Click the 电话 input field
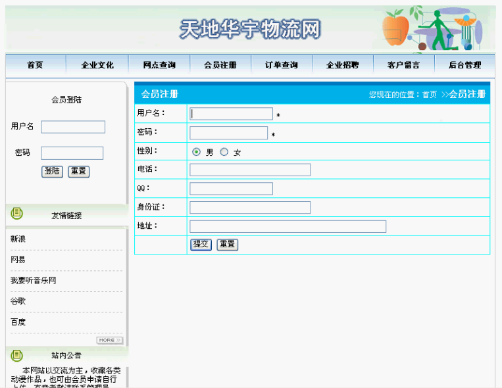This screenshot has width=502, height=388. tap(250, 170)
